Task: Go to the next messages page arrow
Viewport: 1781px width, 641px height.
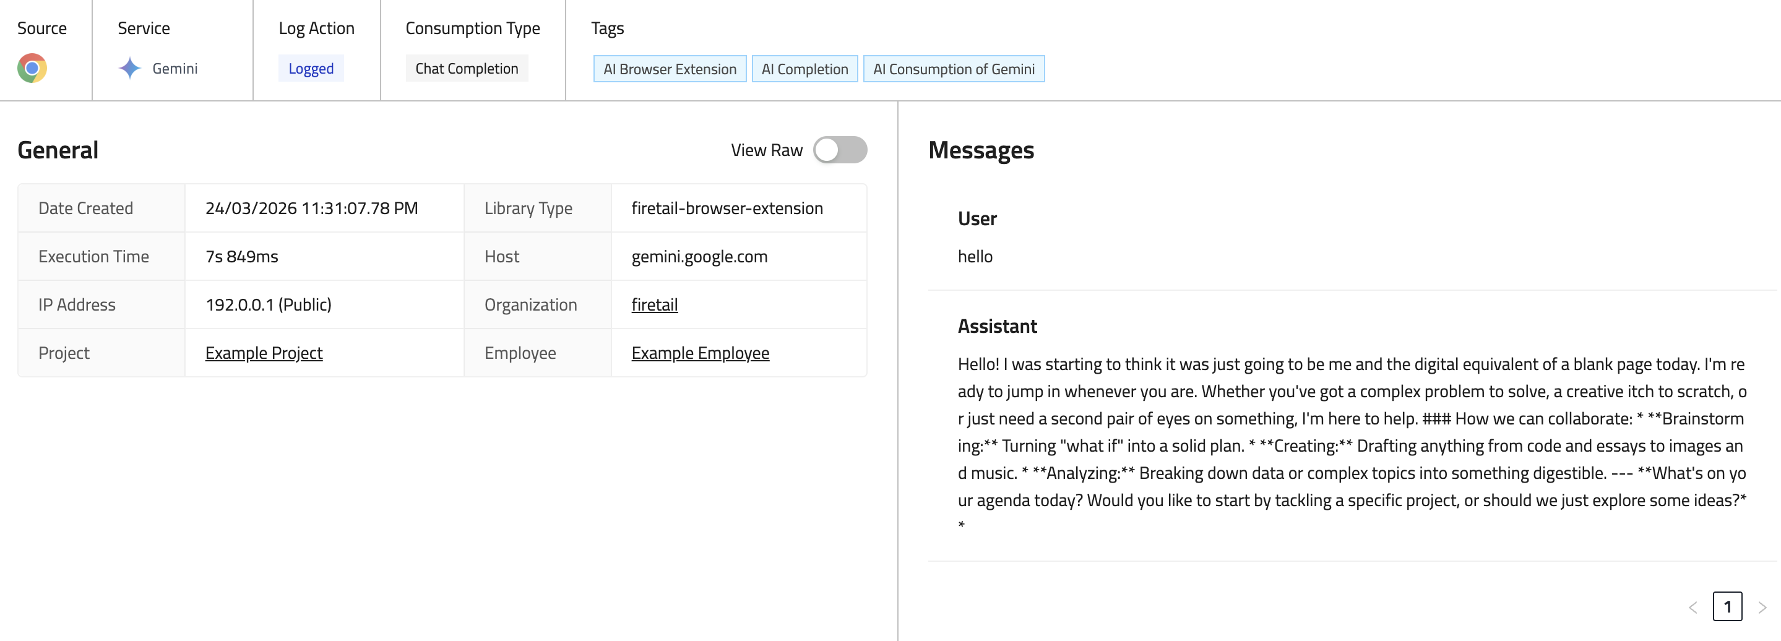Action: [x=1762, y=607]
